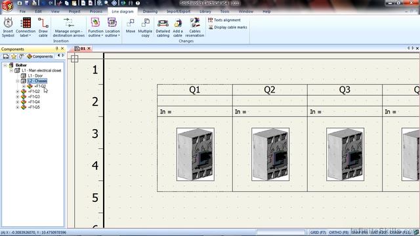The image size is (420, 236).
Task: Select L1 - Door in the tree
Action: 35,76
